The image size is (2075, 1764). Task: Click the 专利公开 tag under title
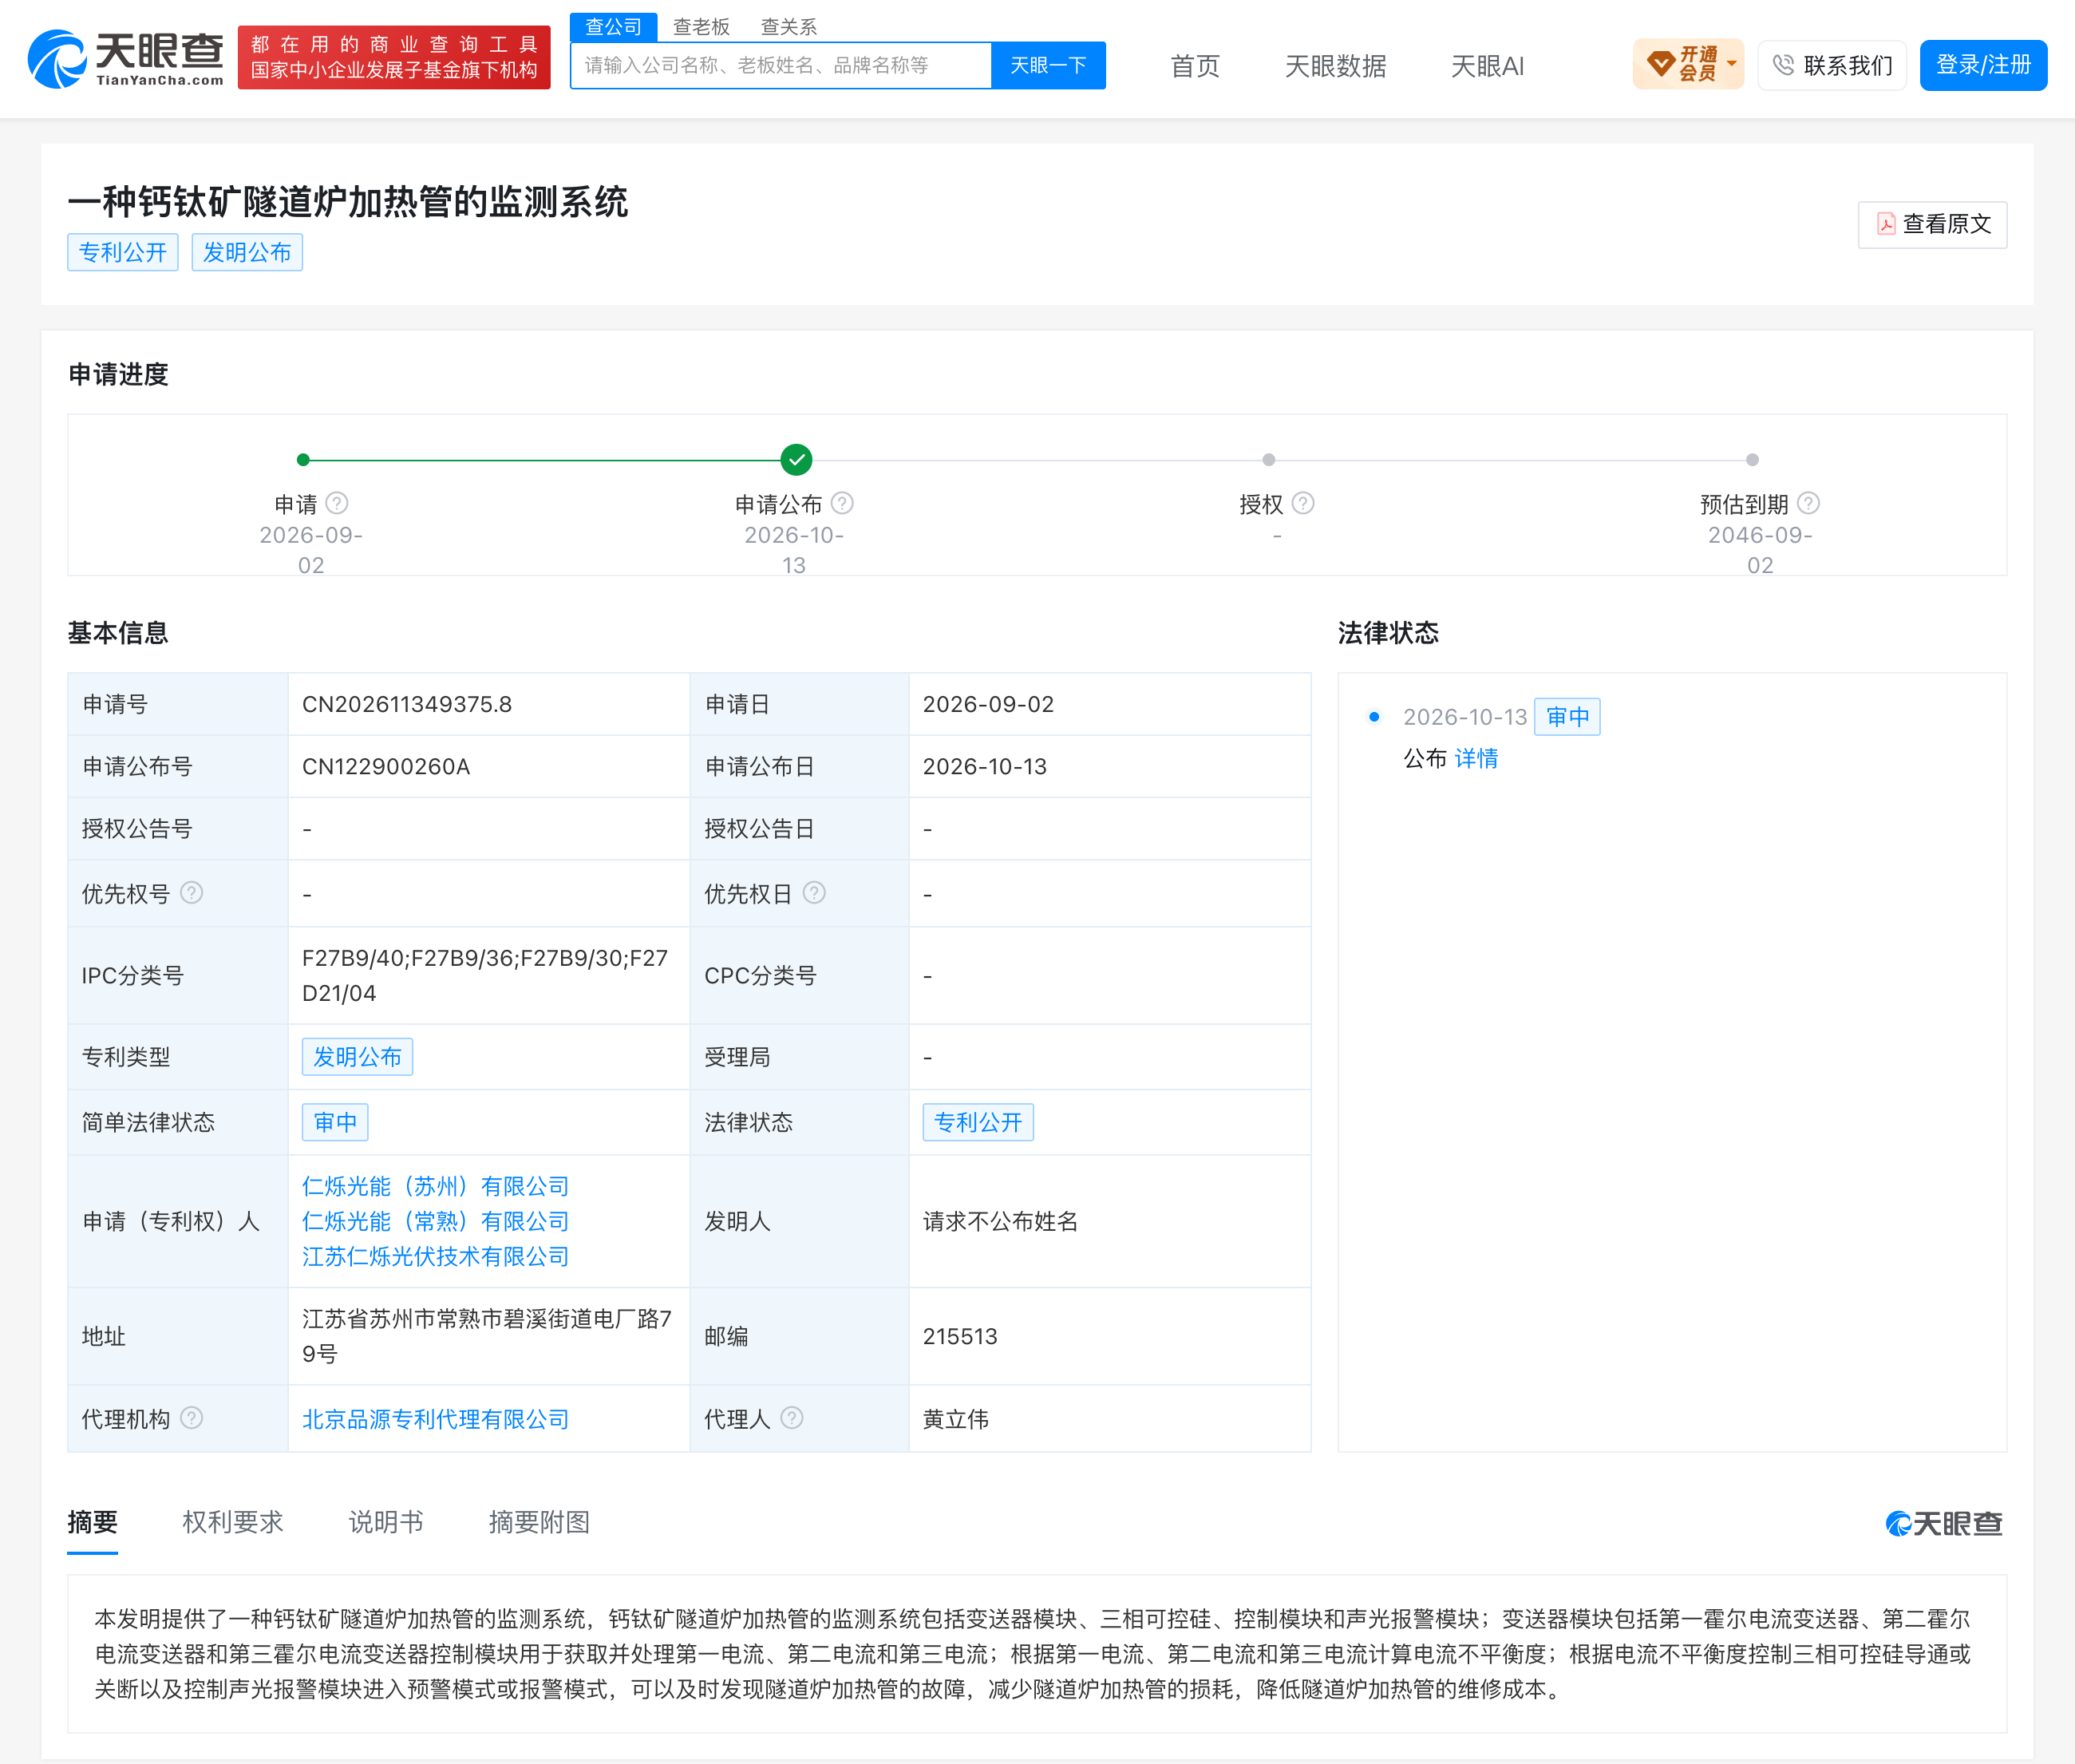[x=122, y=252]
